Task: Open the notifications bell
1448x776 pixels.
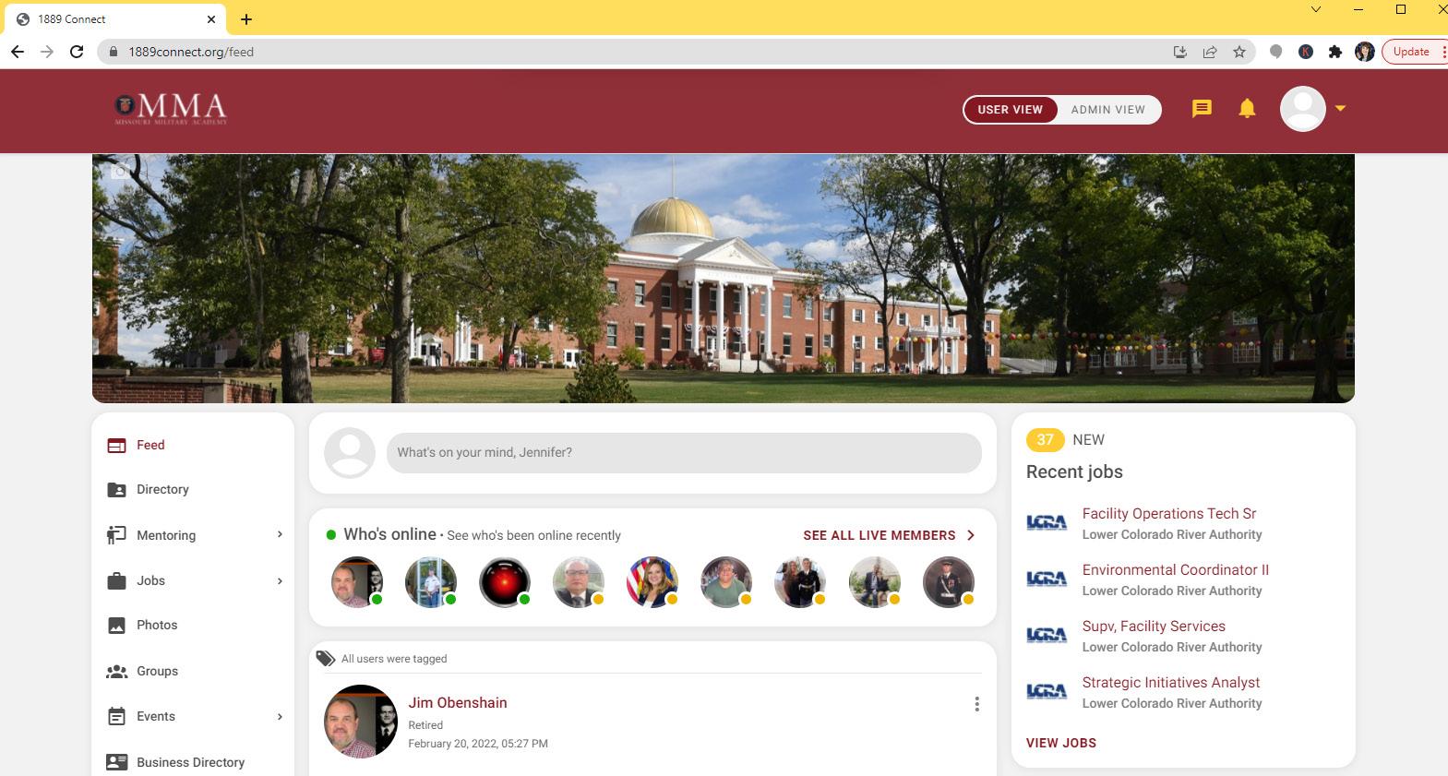Action: 1247,109
